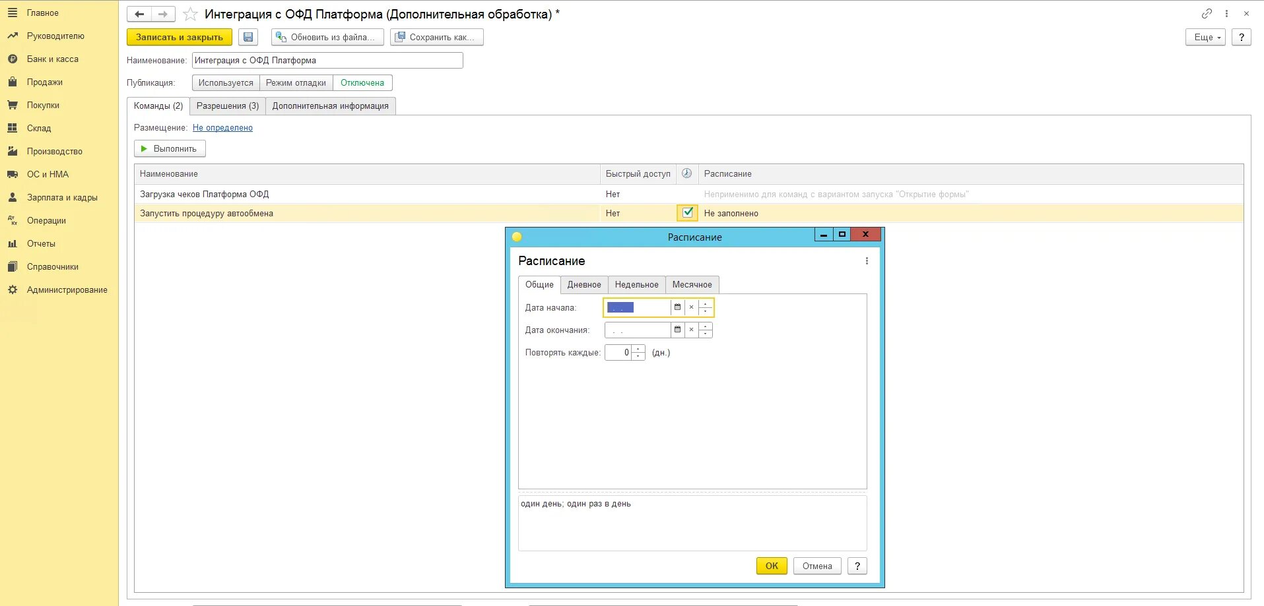Image resolution: width=1264 pixels, height=606 pixels.
Task: Select row Запустить процедуру автообмена
Action: point(689,213)
